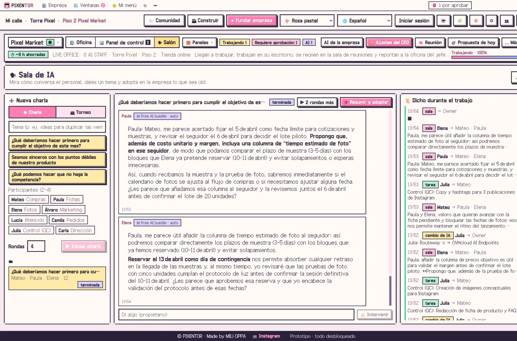Viewport: 517px width, 341px height.
Task: Toggle participant Julia Control (QC)
Action: 31,231
